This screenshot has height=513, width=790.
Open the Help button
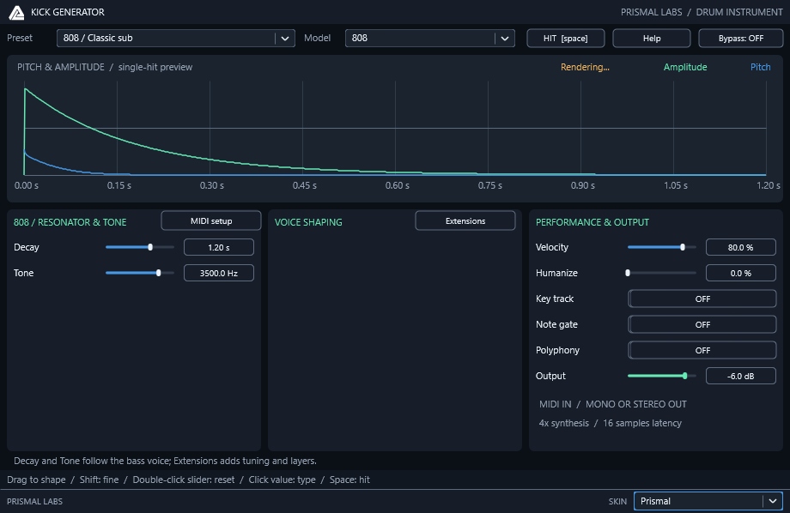click(x=652, y=39)
